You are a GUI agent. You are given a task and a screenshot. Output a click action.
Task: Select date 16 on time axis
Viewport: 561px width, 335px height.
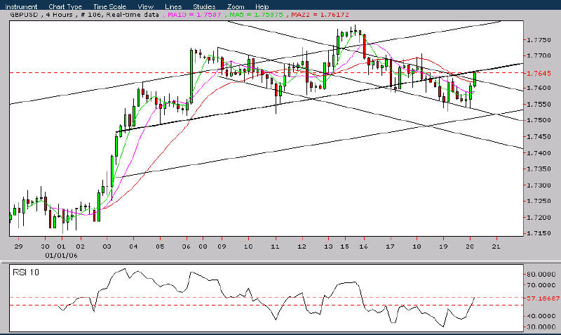[364, 247]
